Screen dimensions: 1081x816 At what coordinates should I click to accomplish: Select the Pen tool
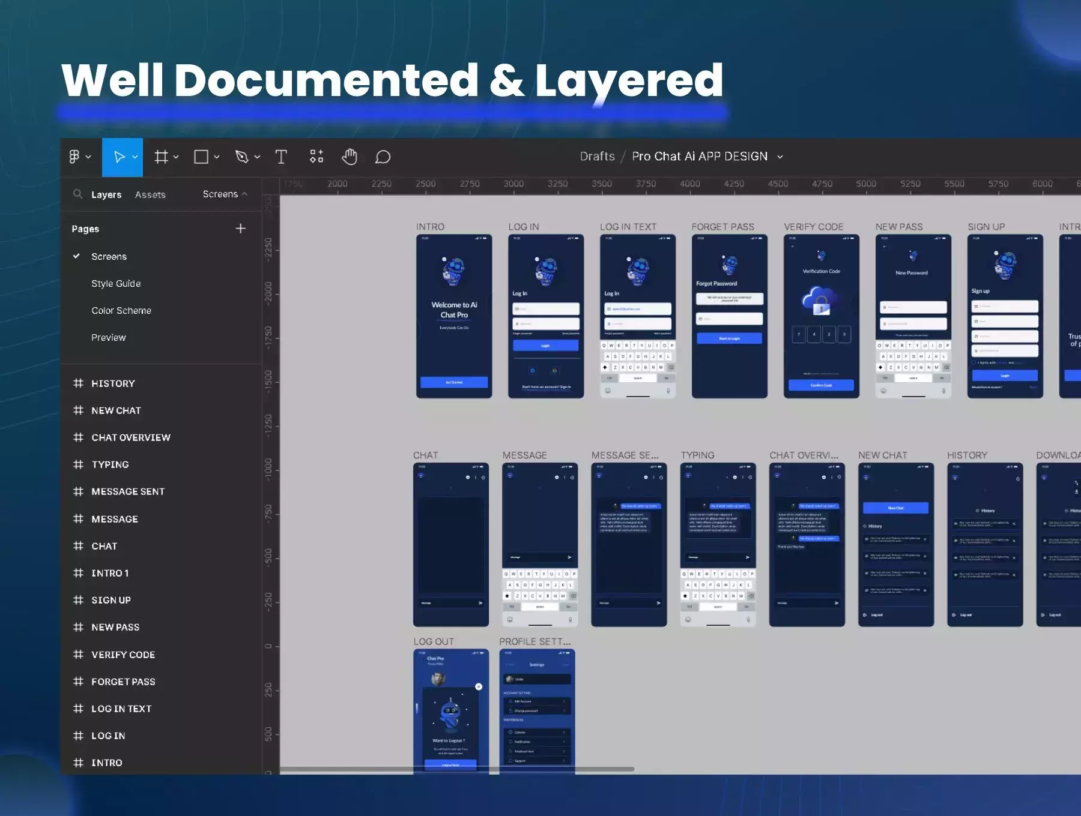point(241,157)
